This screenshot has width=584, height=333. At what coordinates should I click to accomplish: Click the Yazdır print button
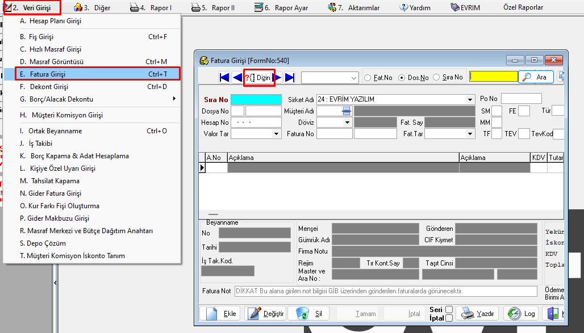click(478, 314)
